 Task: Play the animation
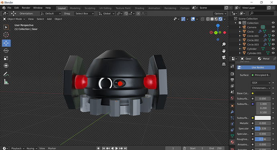click(x=116, y=148)
